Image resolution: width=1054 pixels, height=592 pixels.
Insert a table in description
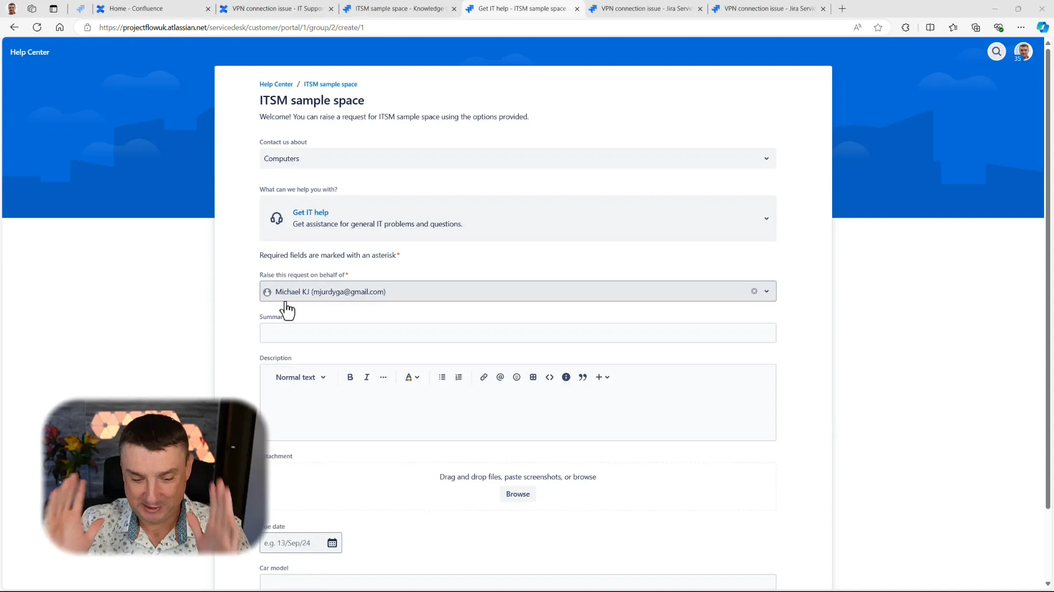pyautogui.click(x=533, y=377)
